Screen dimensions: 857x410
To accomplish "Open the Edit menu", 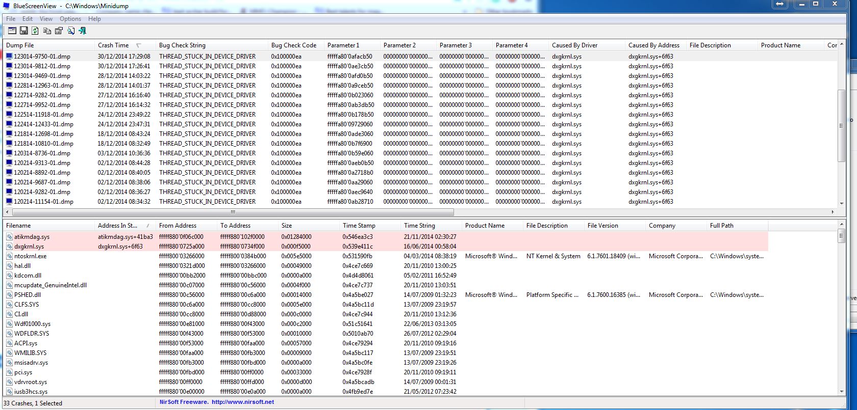I will tap(28, 19).
